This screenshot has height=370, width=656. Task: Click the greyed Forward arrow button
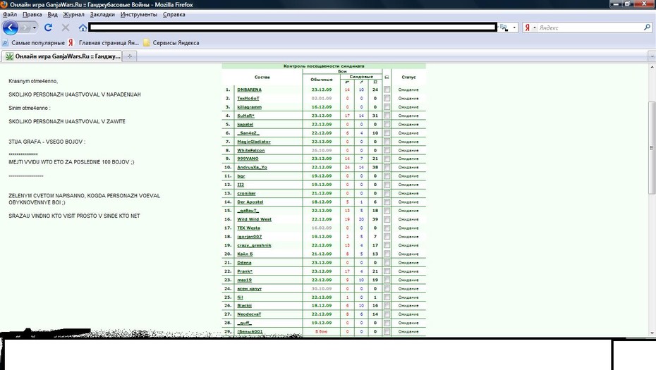tap(25, 28)
